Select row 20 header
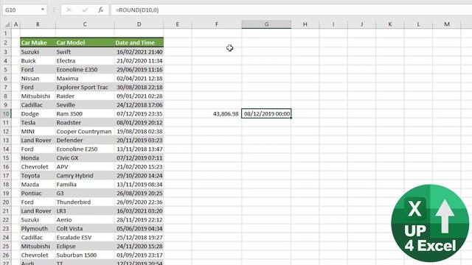The height and width of the screenshot is (265, 472). (6, 202)
